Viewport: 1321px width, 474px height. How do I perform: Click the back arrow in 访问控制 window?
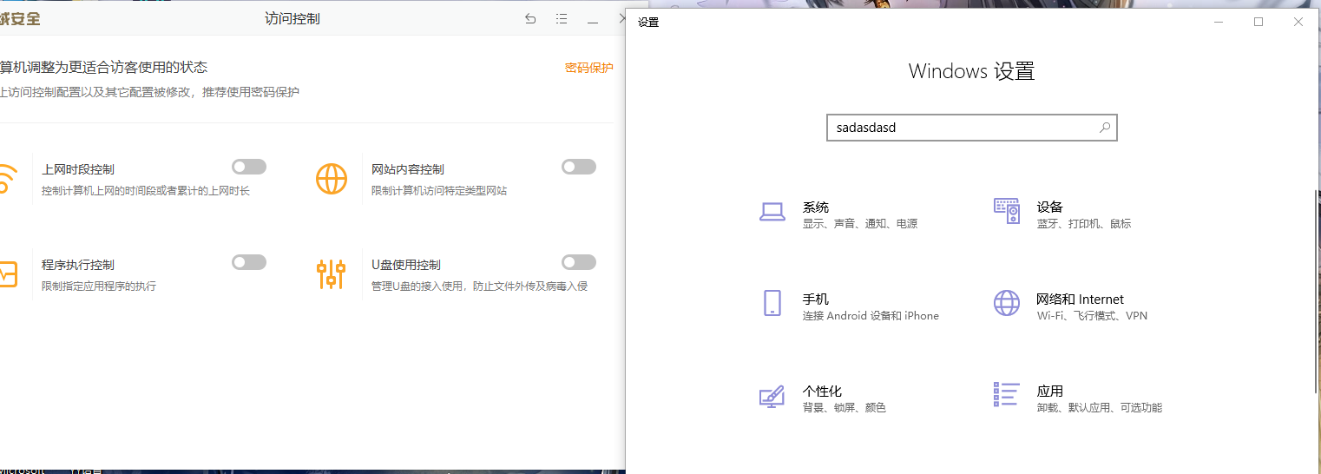pyautogui.click(x=530, y=19)
